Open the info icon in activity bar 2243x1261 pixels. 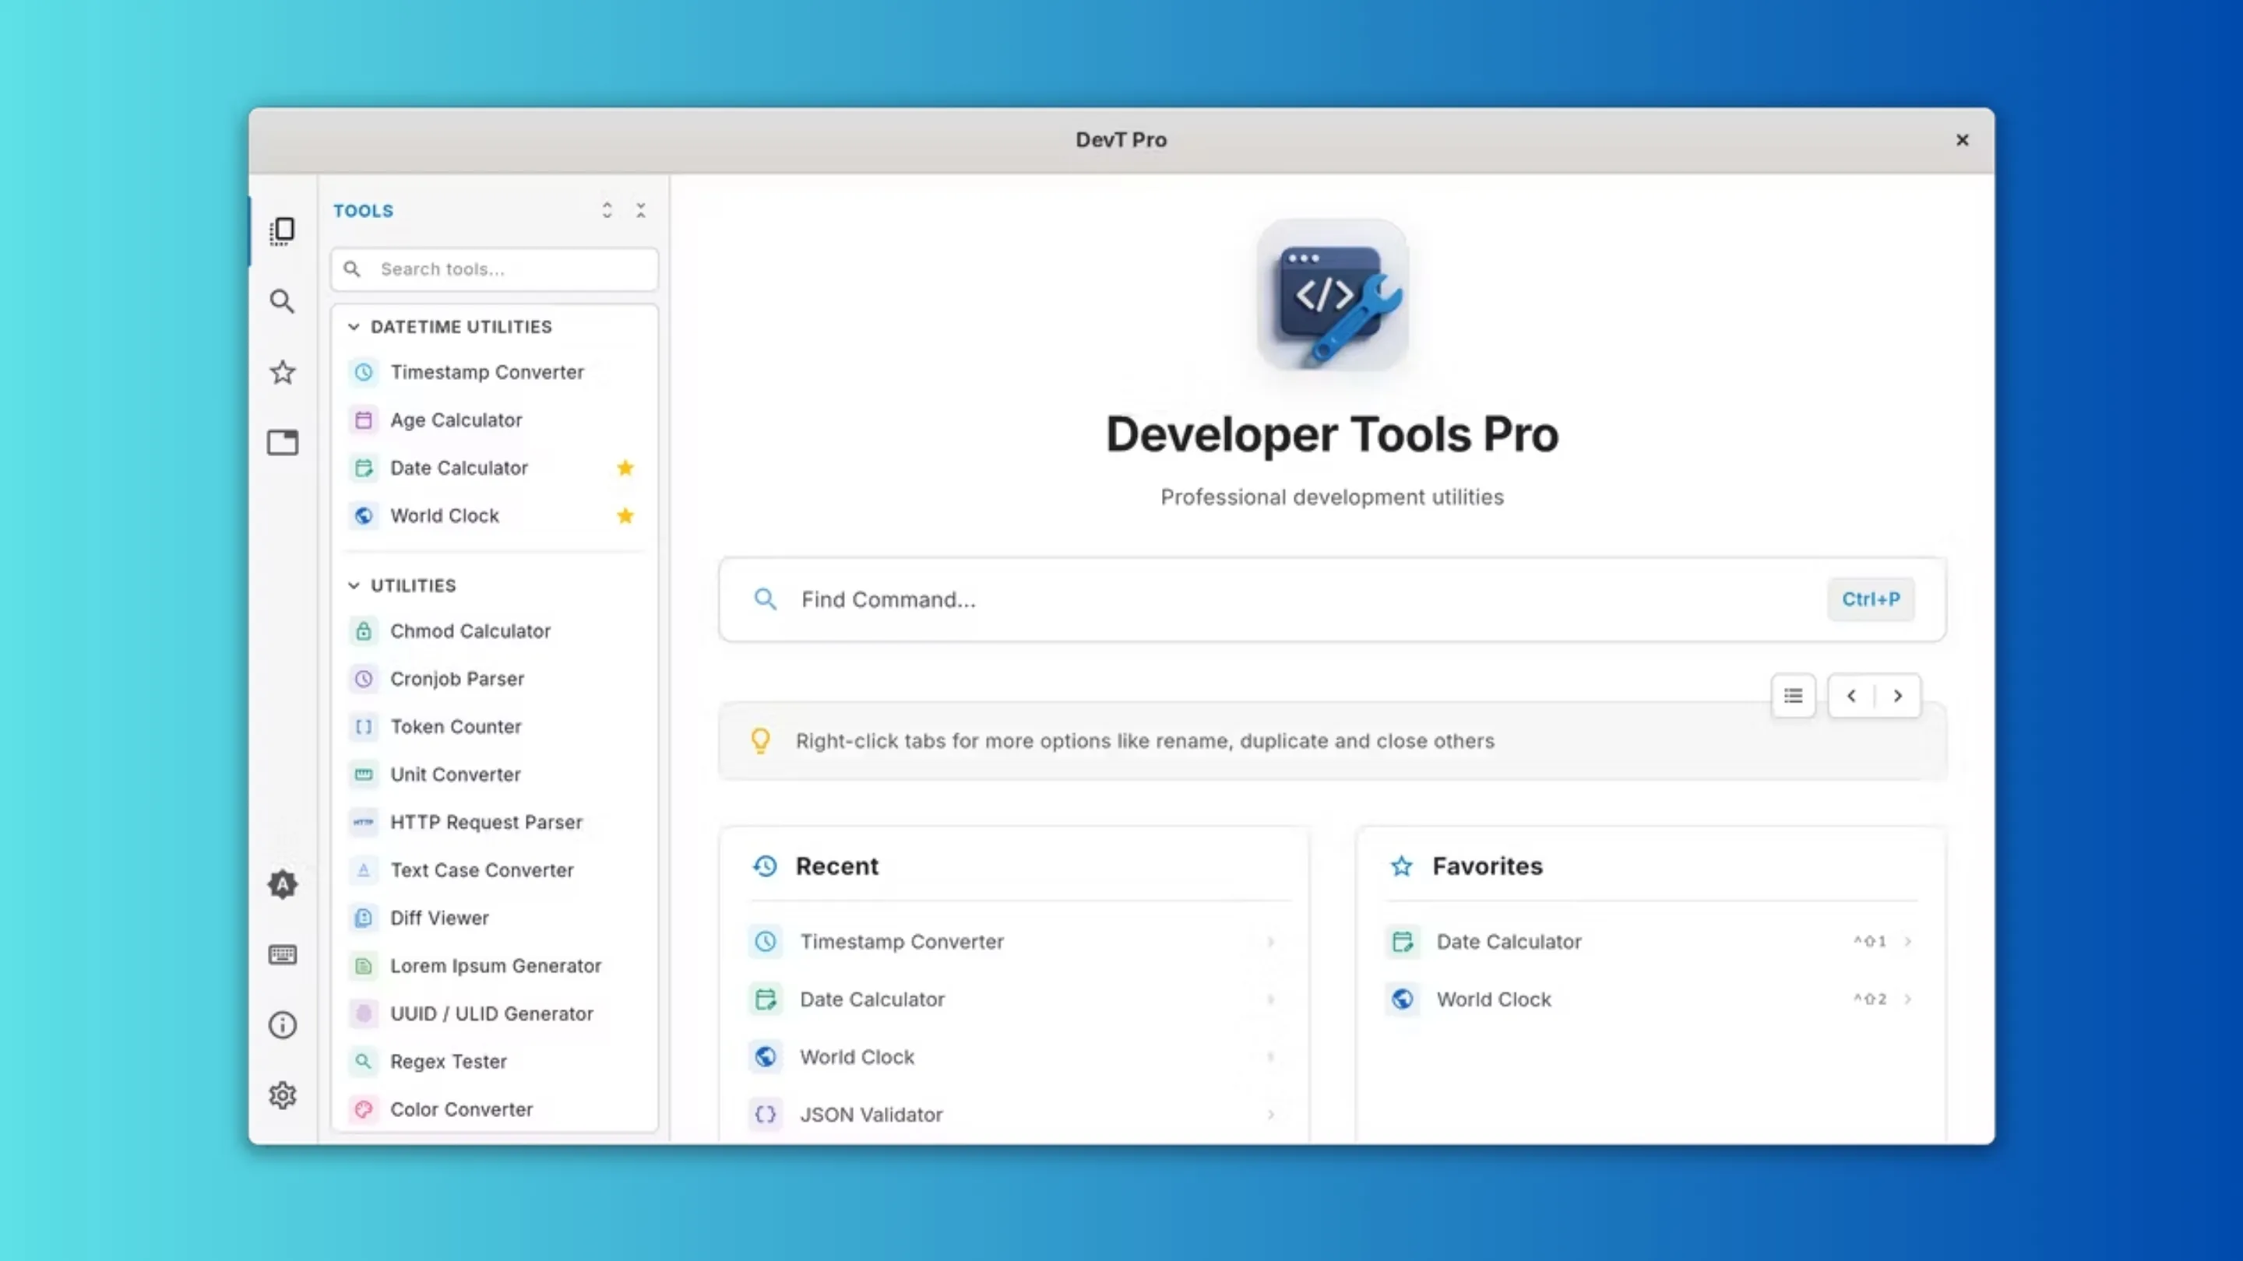pos(282,1025)
